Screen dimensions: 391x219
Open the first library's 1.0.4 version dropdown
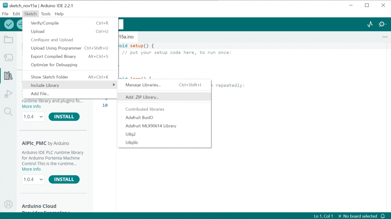pyautogui.click(x=33, y=117)
